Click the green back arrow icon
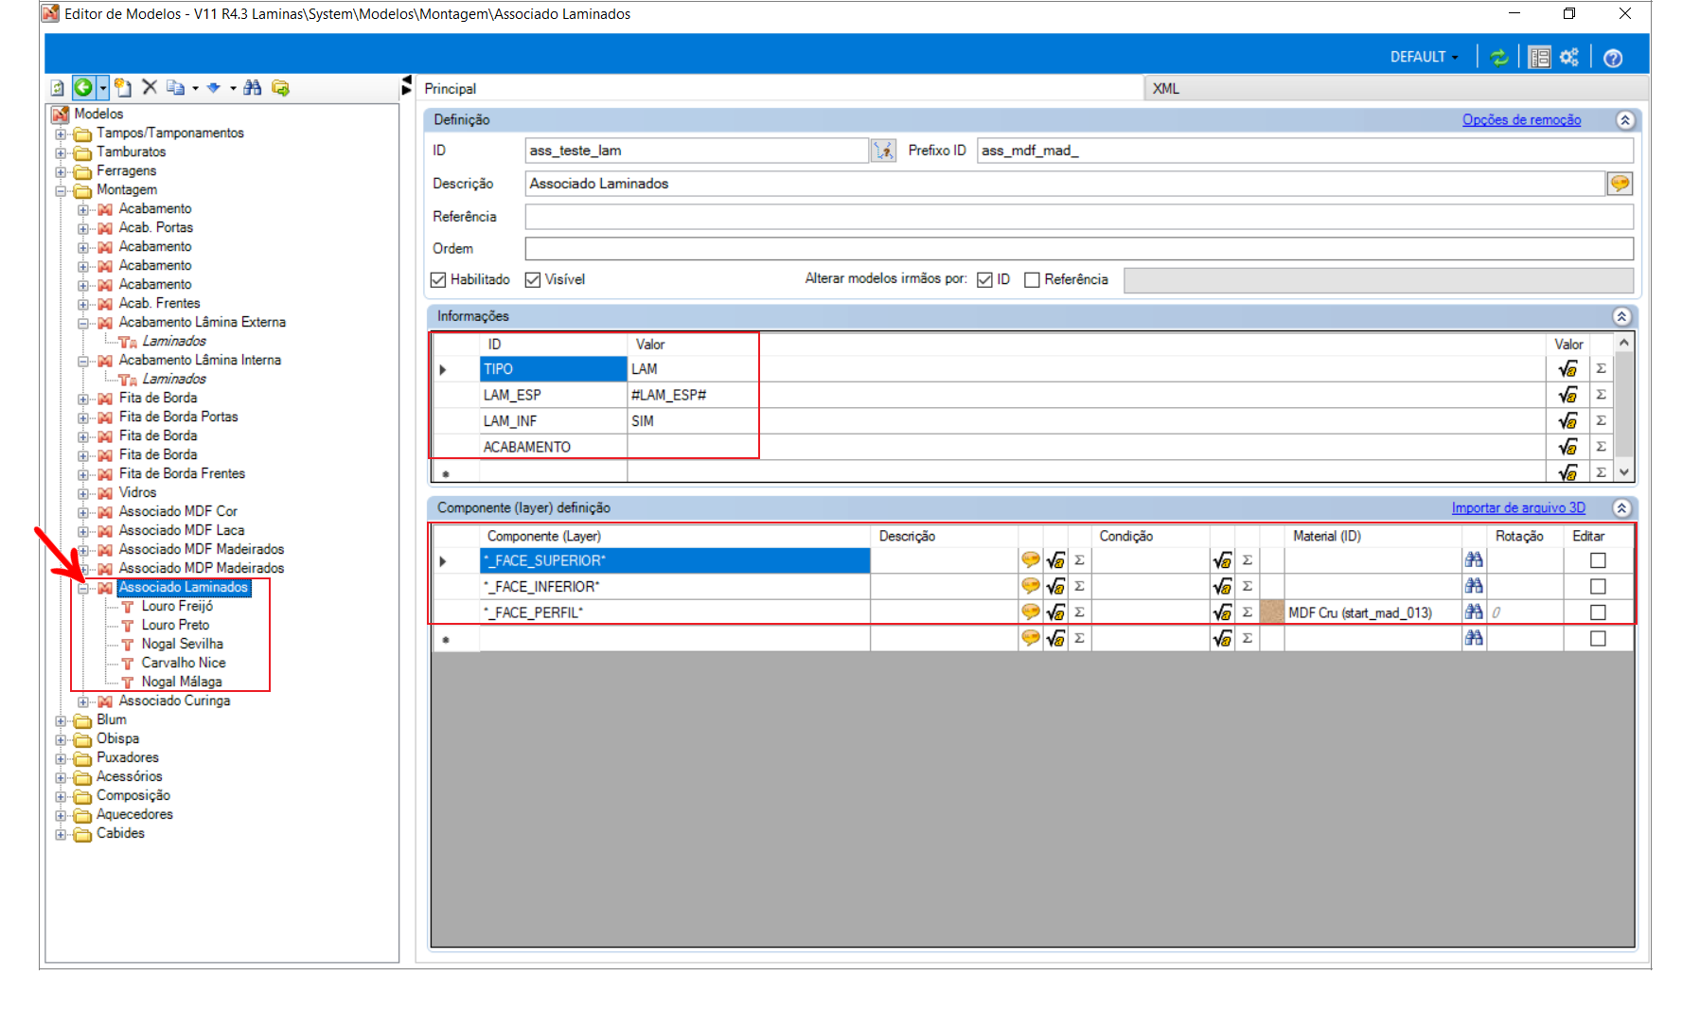Screen dimensions: 1700x1011 [84, 87]
